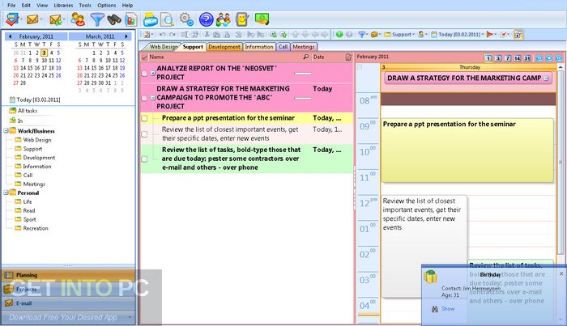Collapse the Personal folder tree
The width and height of the screenshot is (567, 326).
[x=6, y=193]
